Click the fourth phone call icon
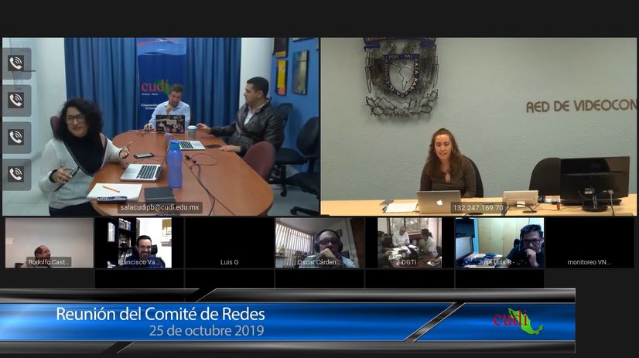Viewport: 639px width, 358px height. click(16, 175)
